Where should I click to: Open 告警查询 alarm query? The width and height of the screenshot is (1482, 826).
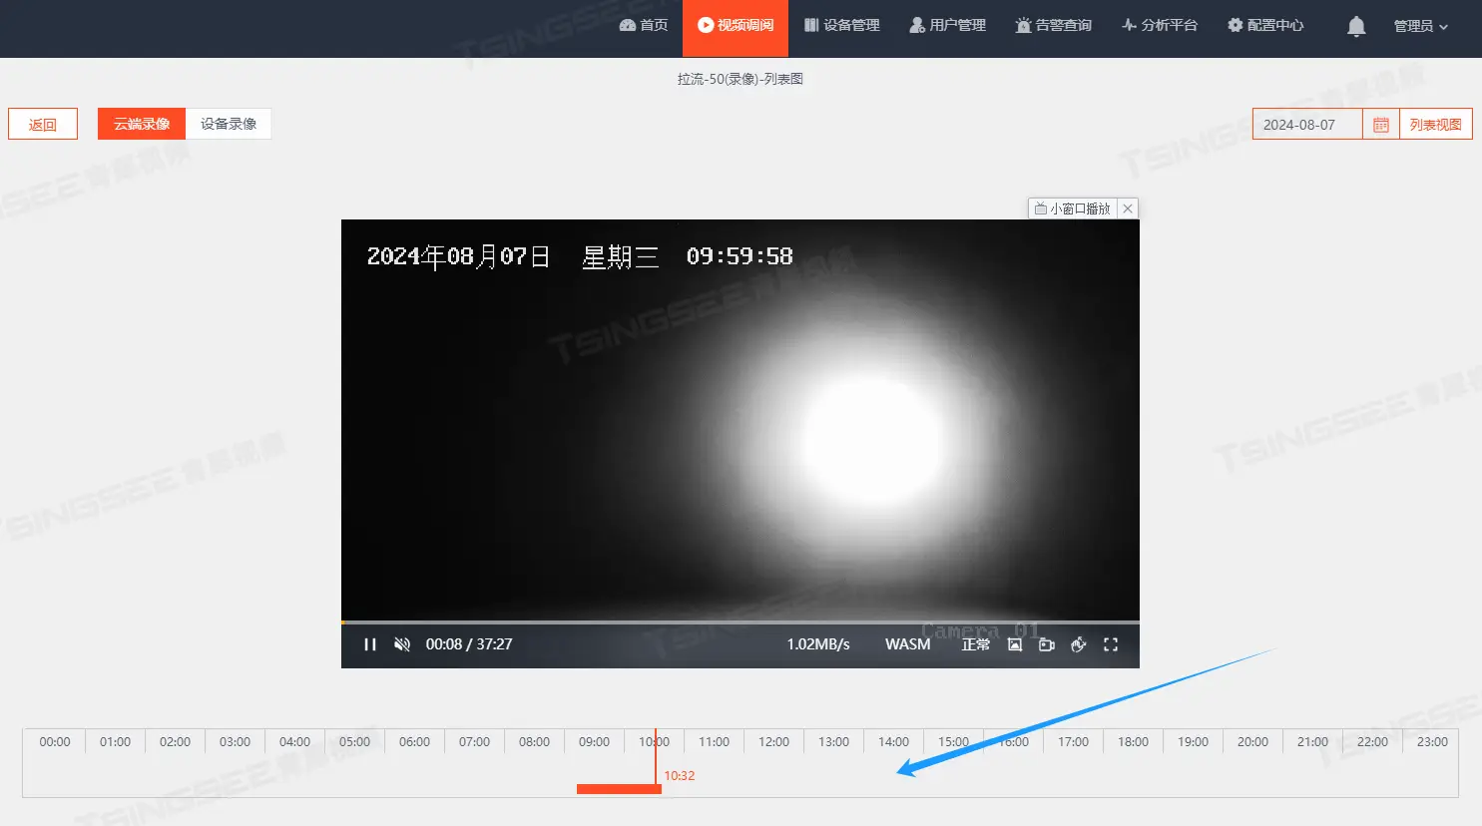click(1054, 25)
